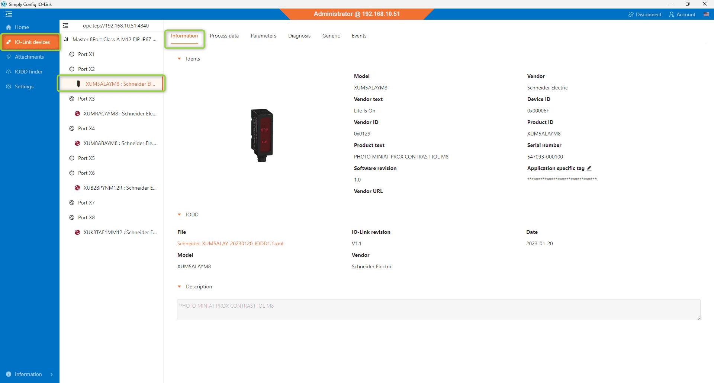This screenshot has height=383, width=714.
Task: Select Port X5 in the device tree
Action: 86,158
